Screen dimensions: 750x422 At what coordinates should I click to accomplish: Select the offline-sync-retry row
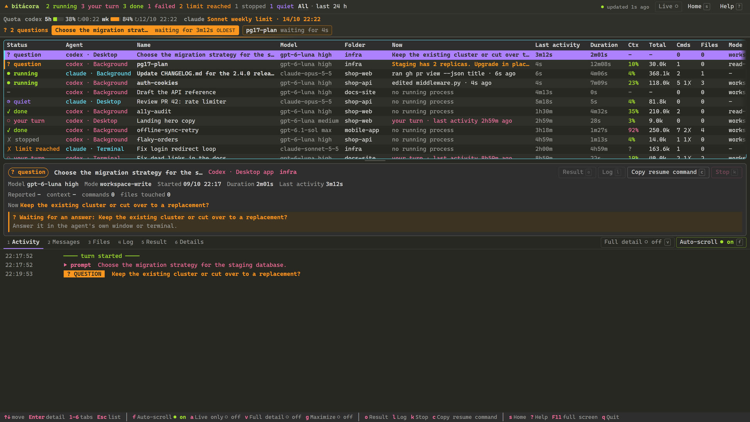[375, 130]
